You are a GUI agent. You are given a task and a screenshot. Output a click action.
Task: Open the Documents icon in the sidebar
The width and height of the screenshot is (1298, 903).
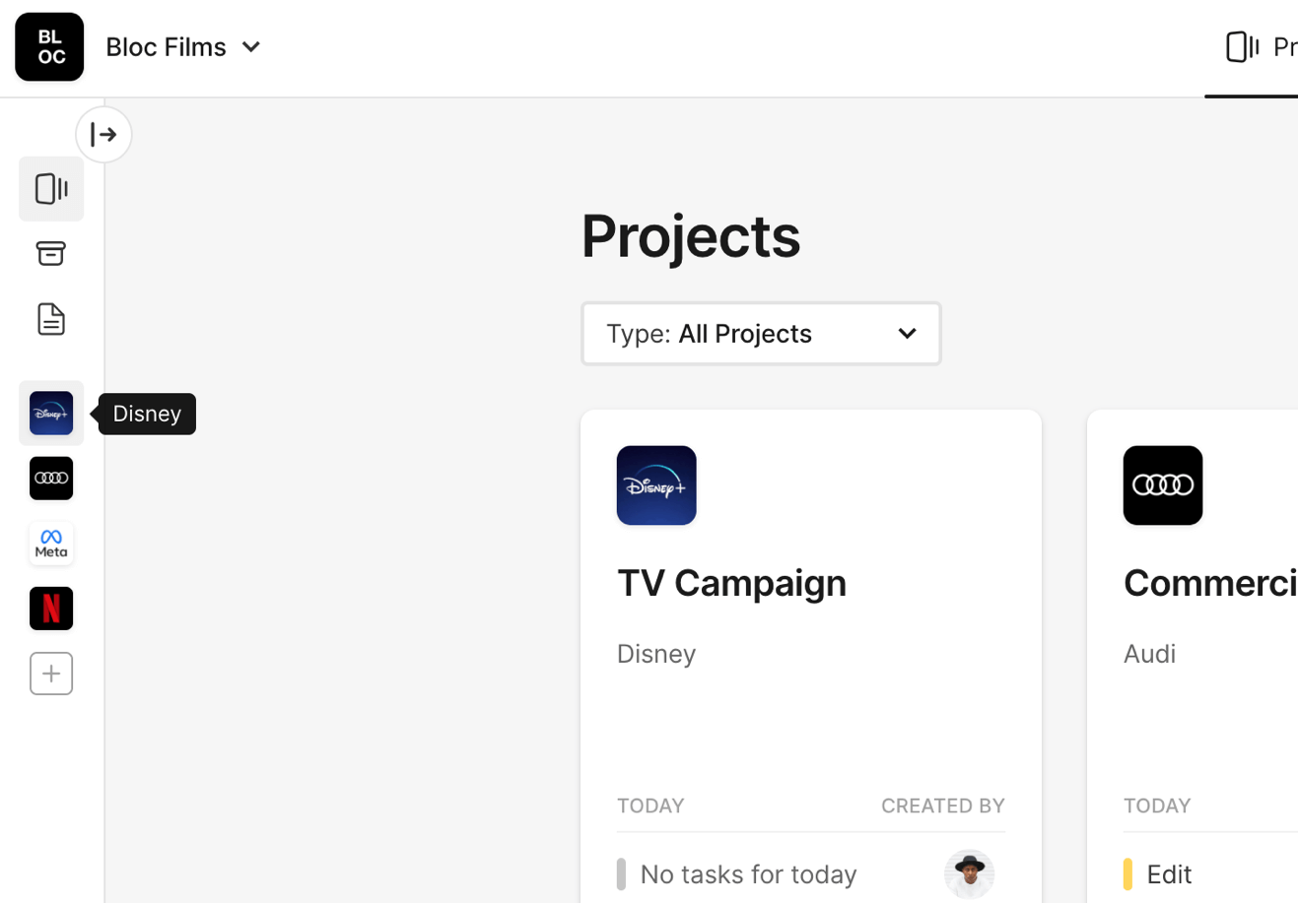pyautogui.click(x=51, y=319)
